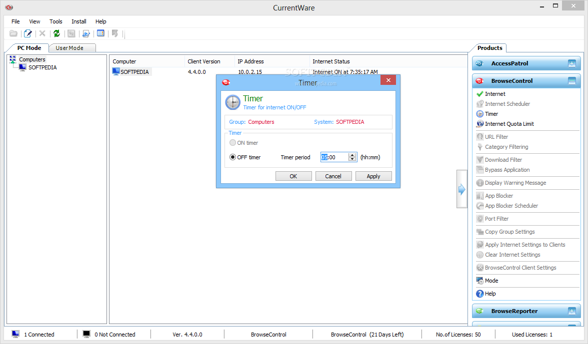Click BrowseControl (21 Days Left) status text
Viewport: 588px width, 344px height.
367,335
